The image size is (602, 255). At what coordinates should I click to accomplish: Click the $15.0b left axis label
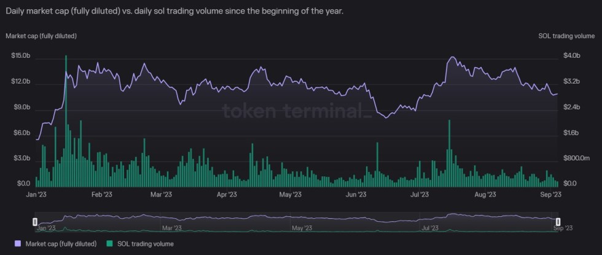pyautogui.click(x=20, y=56)
